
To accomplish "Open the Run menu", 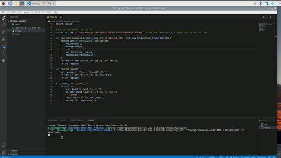I will [37, 12].
